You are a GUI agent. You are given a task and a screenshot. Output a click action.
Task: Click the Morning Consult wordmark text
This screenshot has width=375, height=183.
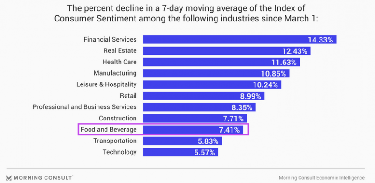[43, 178]
